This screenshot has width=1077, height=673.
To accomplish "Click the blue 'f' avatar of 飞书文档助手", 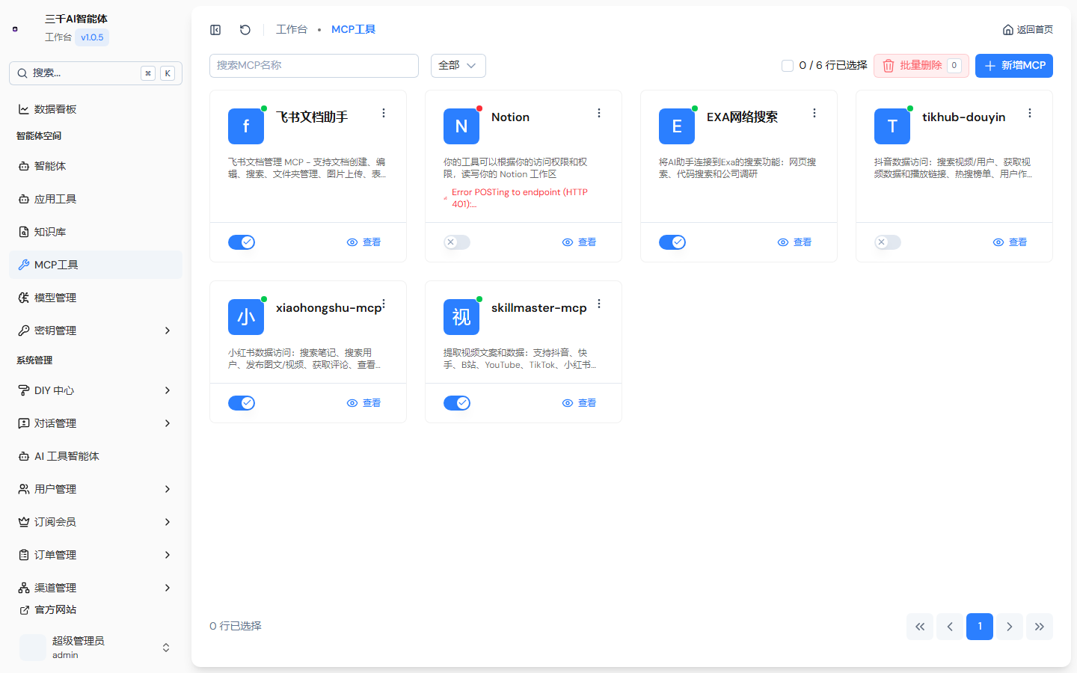I will click(246, 126).
